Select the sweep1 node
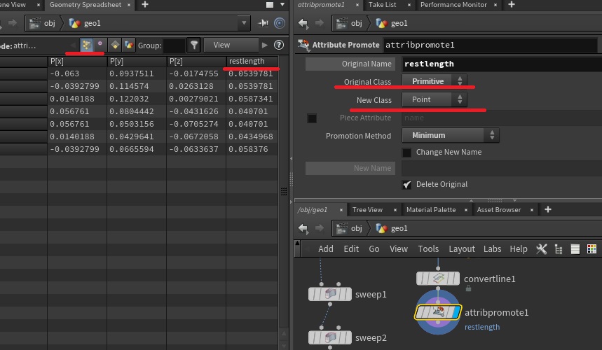 330,294
